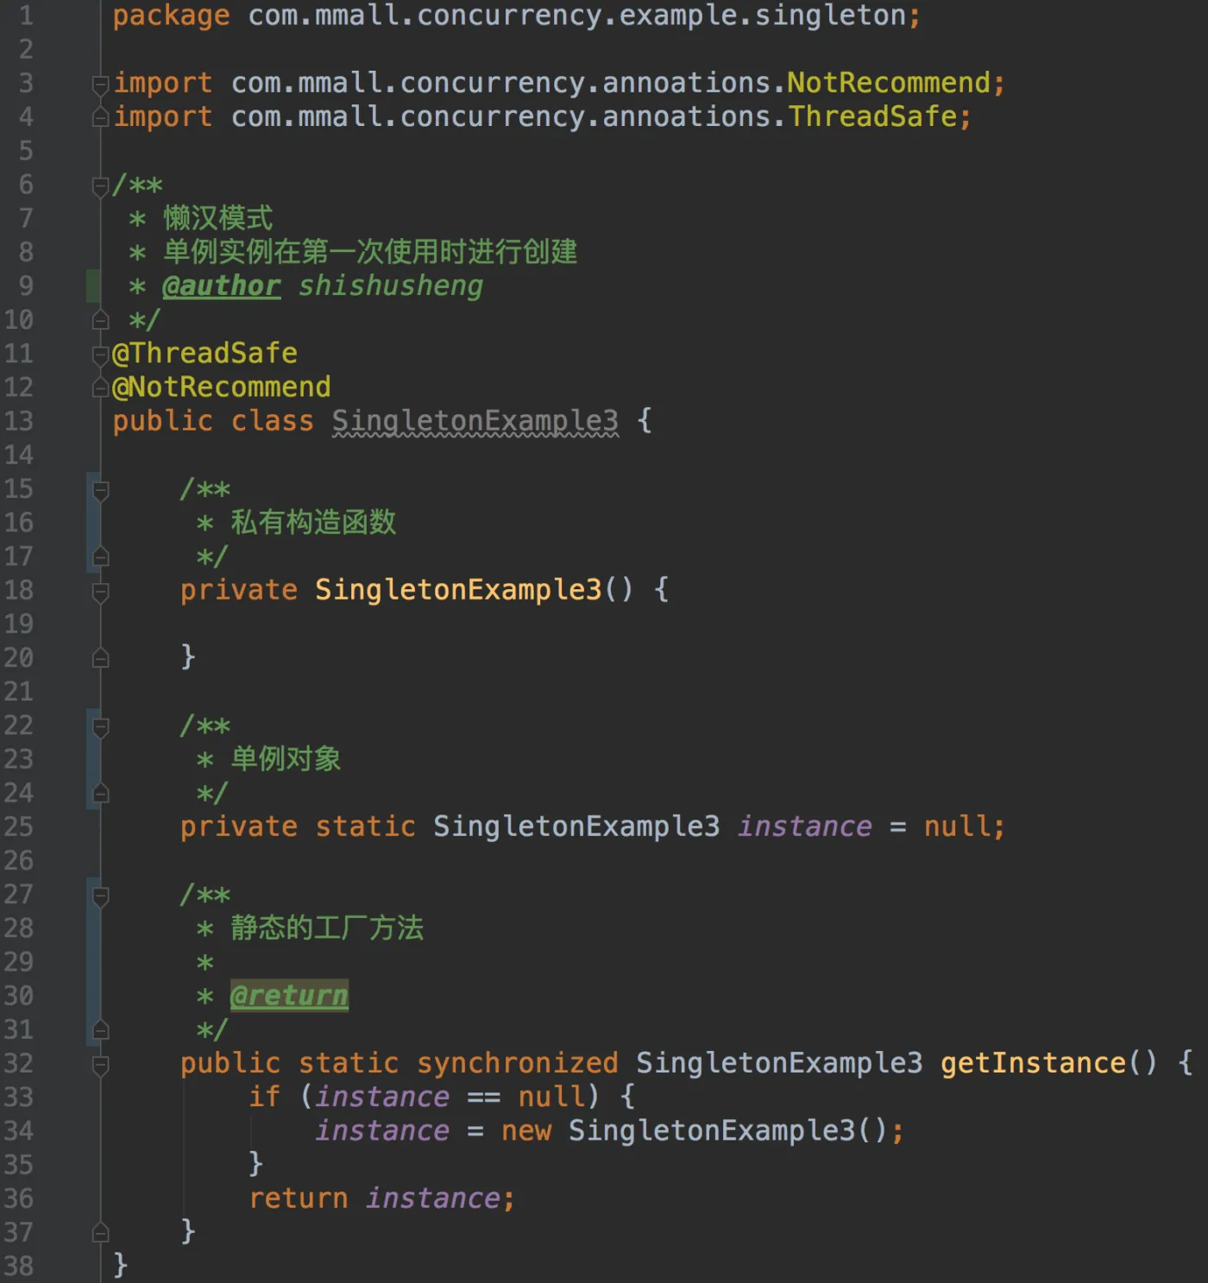
Task: Click fold end marker at line 24
Action: [100, 794]
